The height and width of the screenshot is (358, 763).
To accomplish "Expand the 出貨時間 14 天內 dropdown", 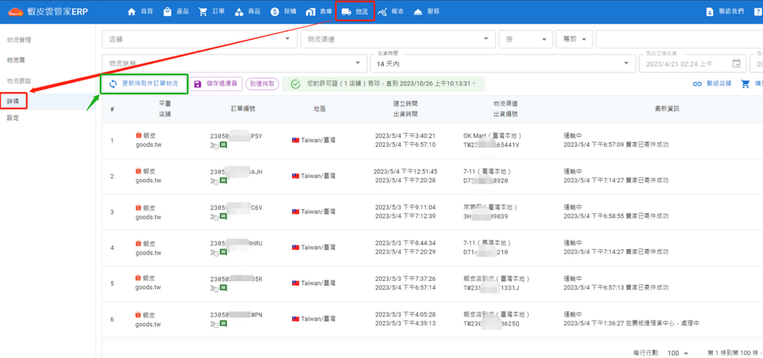I will point(503,63).
